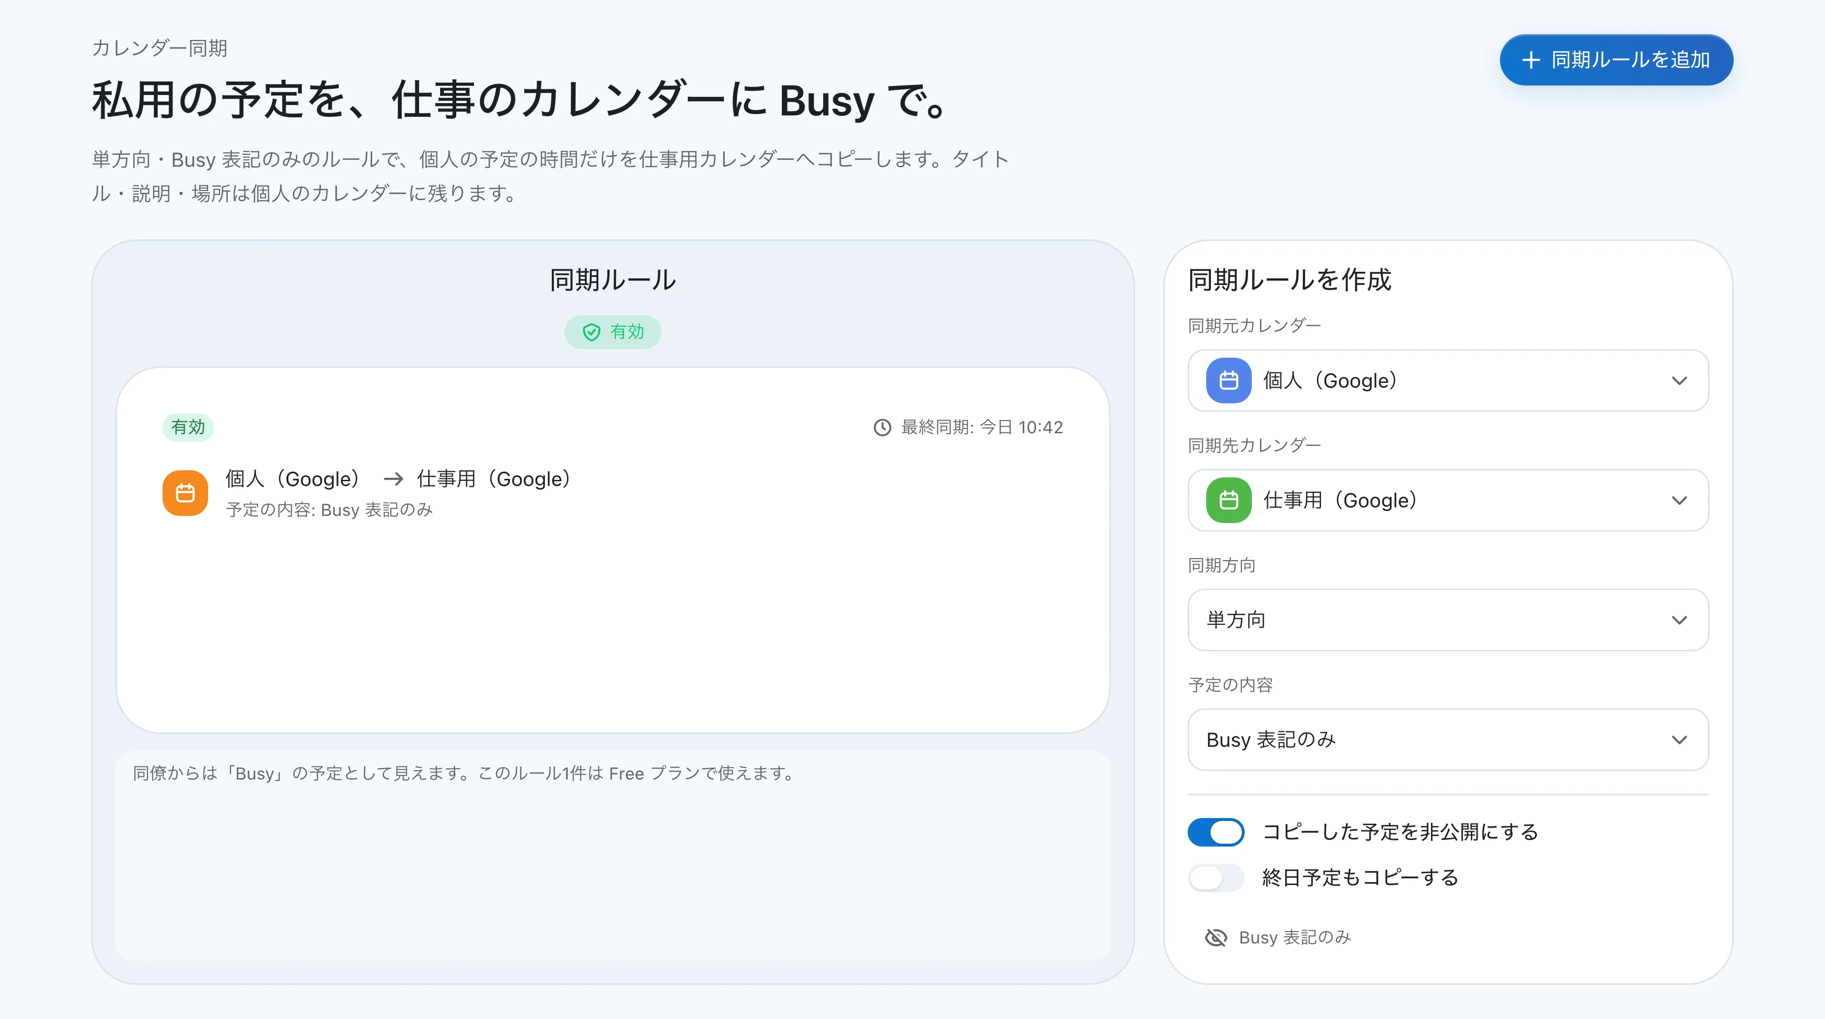The width and height of the screenshot is (1825, 1019).
Task: Click the crossed-eye icon next to Busy 表記のみ
Action: tap(1216, 938)
